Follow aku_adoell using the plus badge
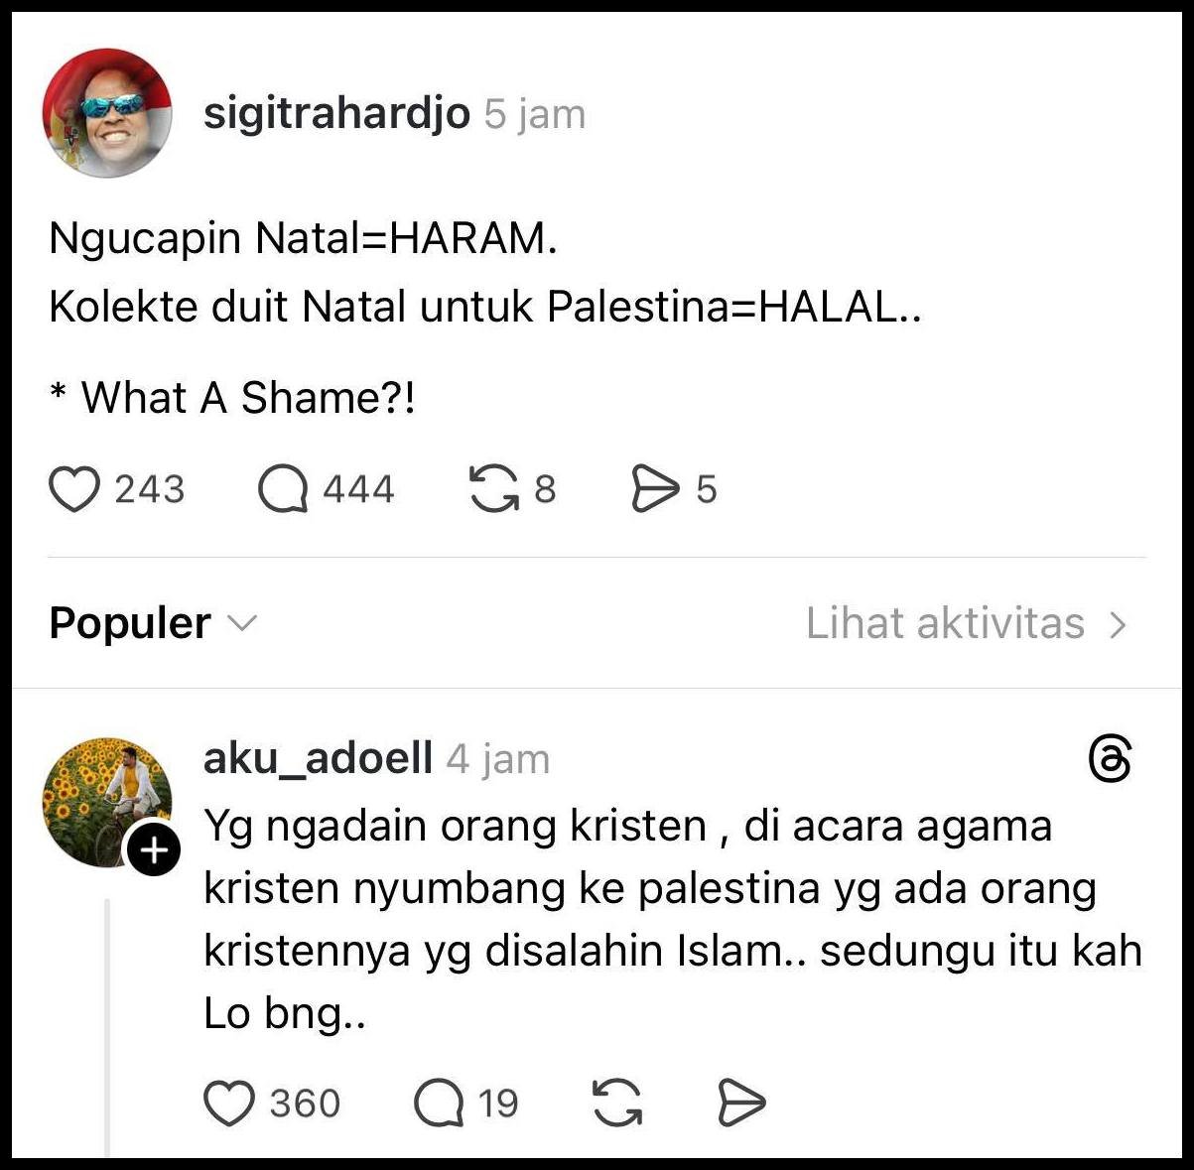 coord(154,851)
